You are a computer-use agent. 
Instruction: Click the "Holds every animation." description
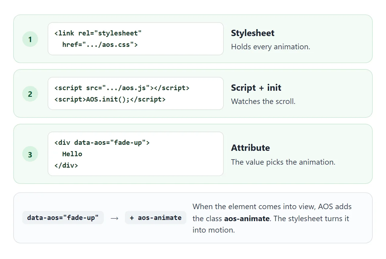[x=271, y=47]
